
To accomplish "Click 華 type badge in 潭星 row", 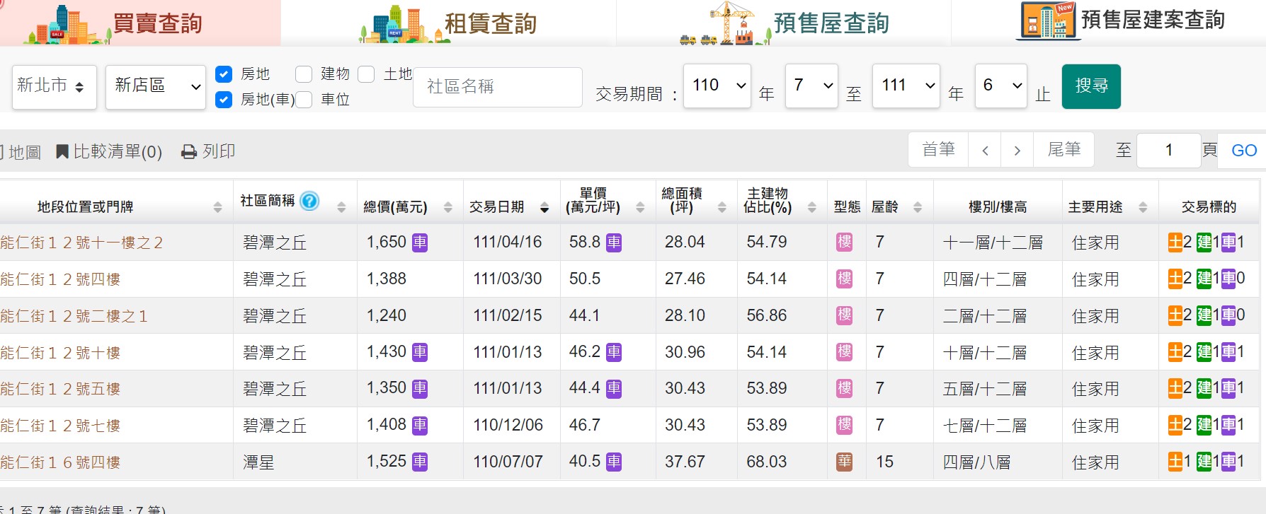I will [845, 462].
